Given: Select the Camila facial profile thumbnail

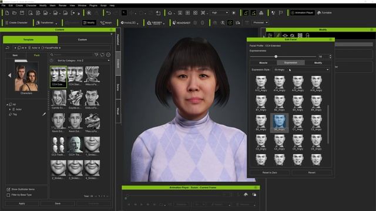Looking at the screenshot, I should [x=58, y=100].
